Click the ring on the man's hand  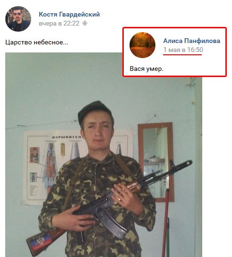[120, 199]
